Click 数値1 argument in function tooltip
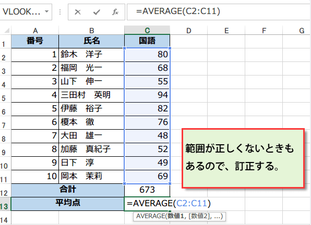This screenshot has width=311, height=225. (176, 216)
